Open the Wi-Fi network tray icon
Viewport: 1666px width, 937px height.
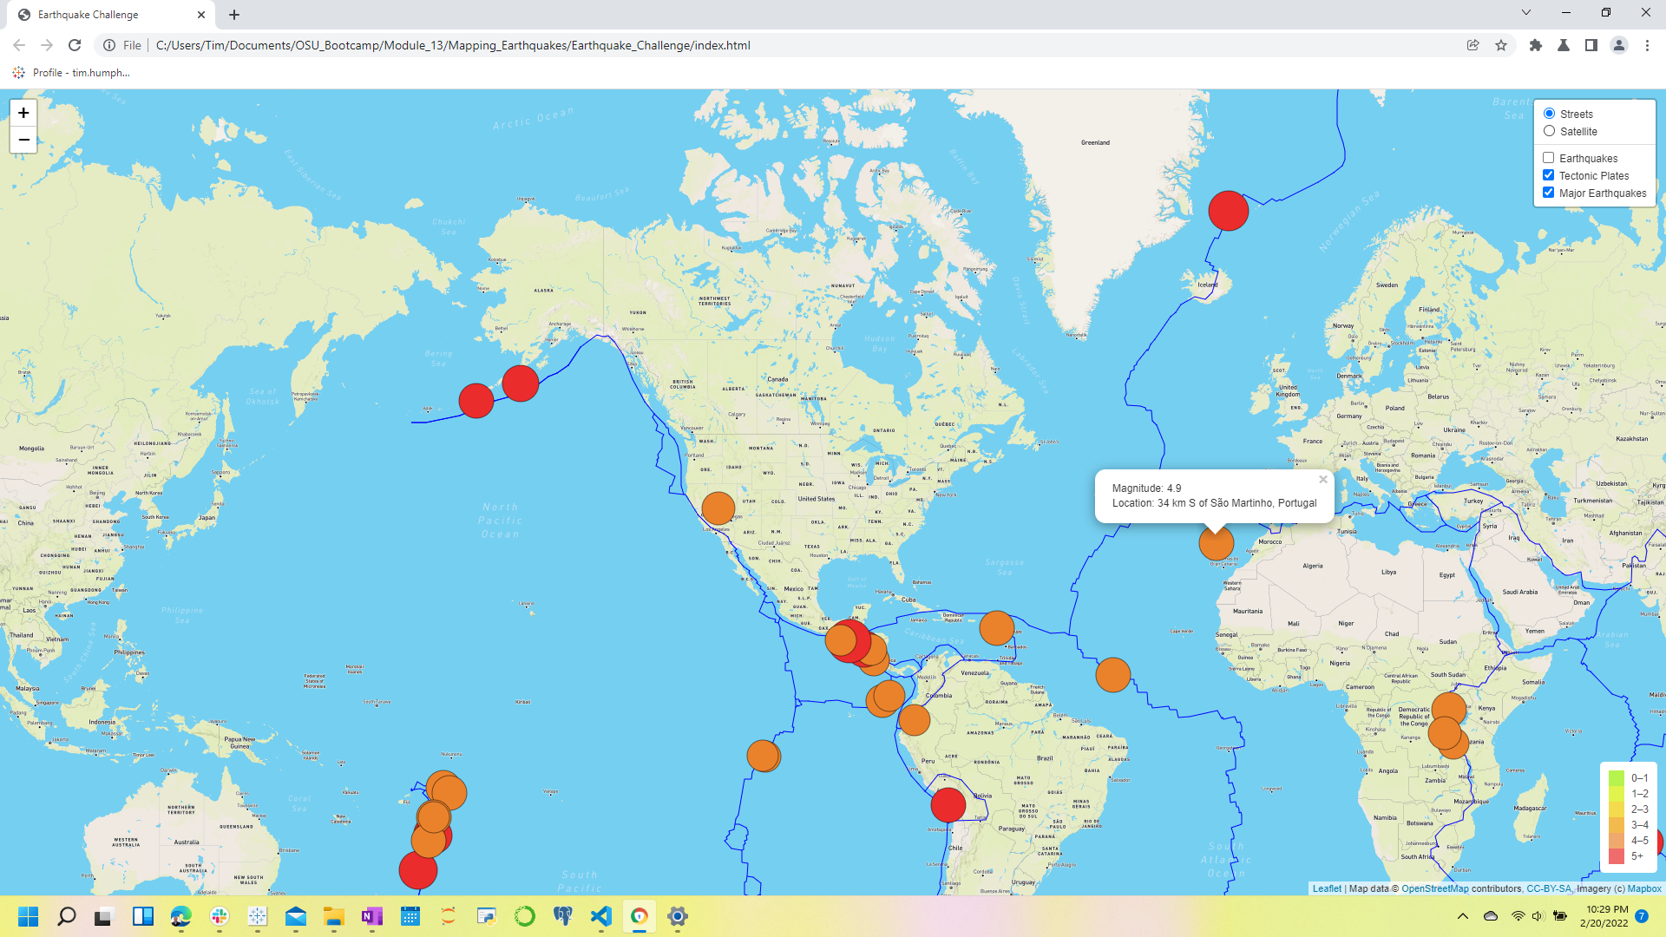1518,916
